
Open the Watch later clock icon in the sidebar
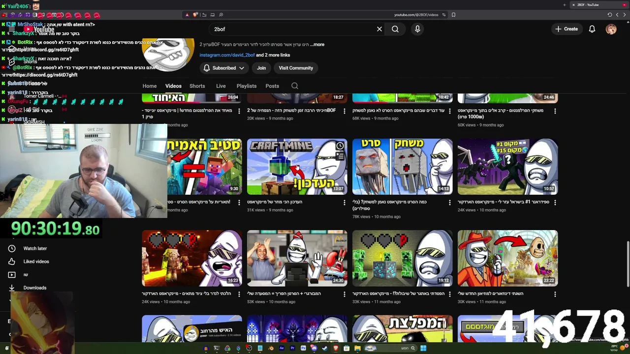coord(12,249)
